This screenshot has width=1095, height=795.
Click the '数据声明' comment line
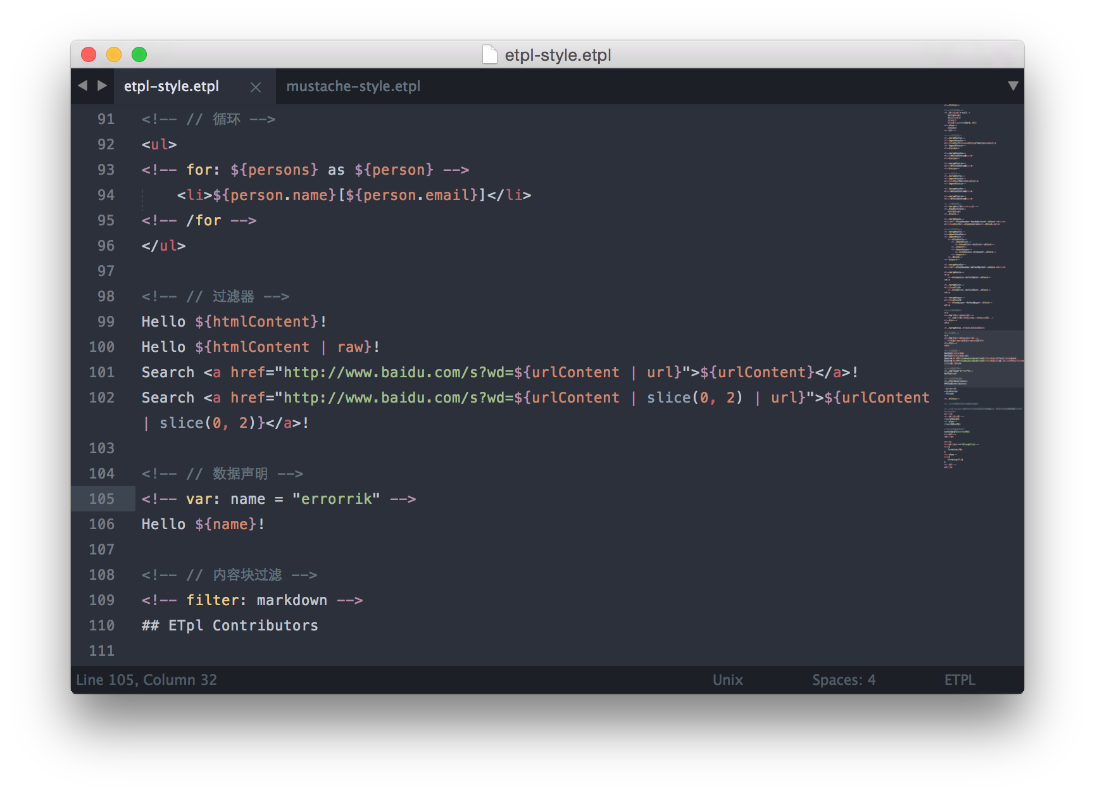pyautogui.click(x=222, y=473)
